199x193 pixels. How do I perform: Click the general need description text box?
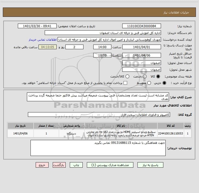(98, 97)
